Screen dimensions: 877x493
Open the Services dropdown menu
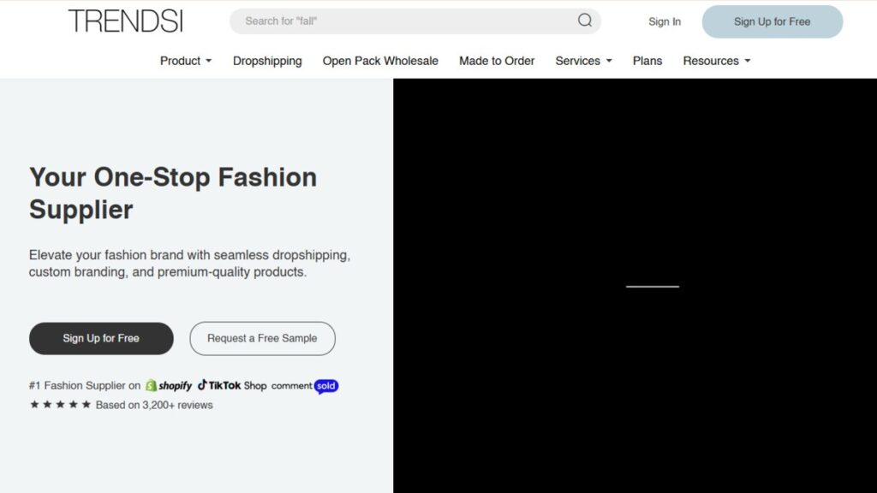(x=583, y=61)
